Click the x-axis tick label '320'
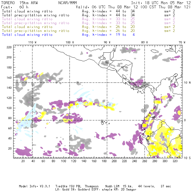Image resolution: width=192 pixels, height=192 pixels. click(x=175, y=161)
